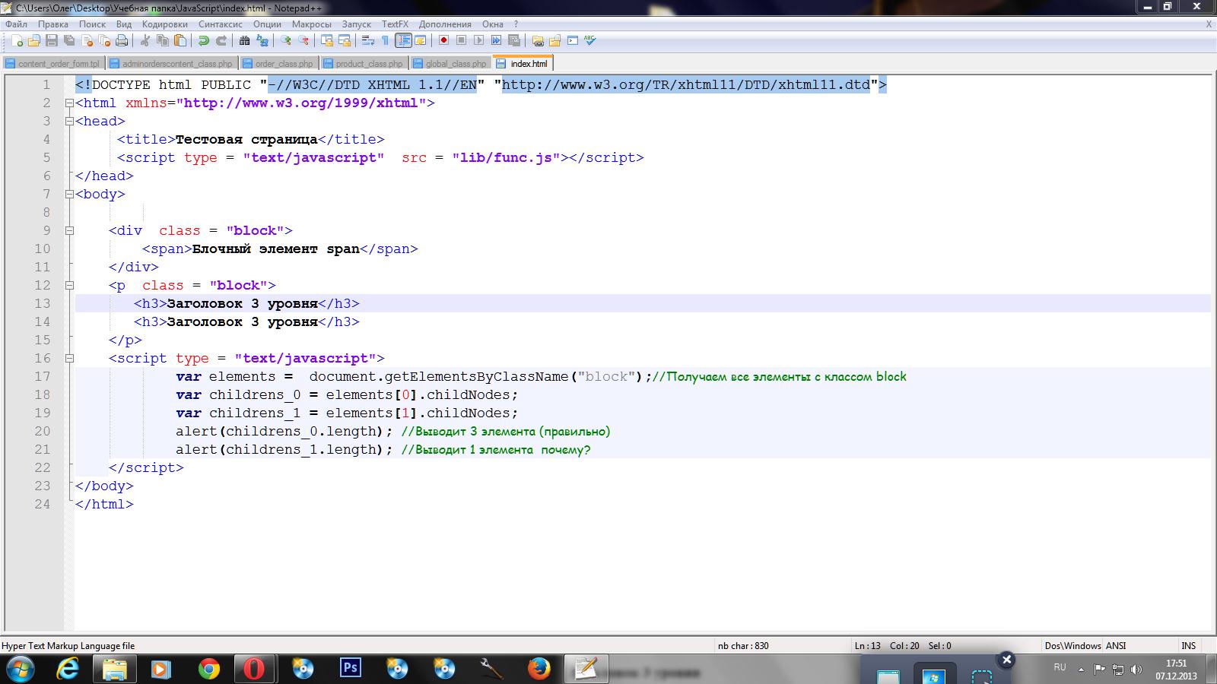Click the Play recorded macro icon
The image size is (1217, 684).
(x=479, y=40)
